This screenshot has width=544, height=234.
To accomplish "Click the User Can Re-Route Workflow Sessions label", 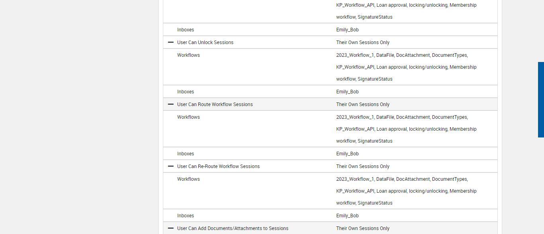I will point(218,166).
